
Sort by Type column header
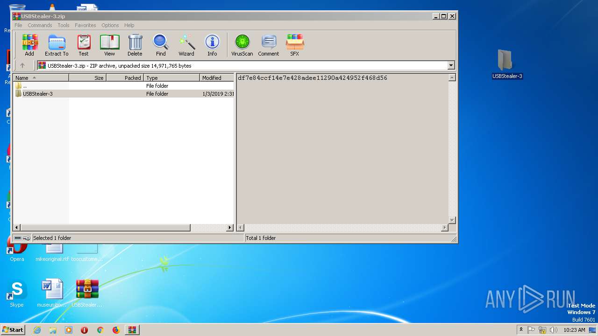click(172, 78)
